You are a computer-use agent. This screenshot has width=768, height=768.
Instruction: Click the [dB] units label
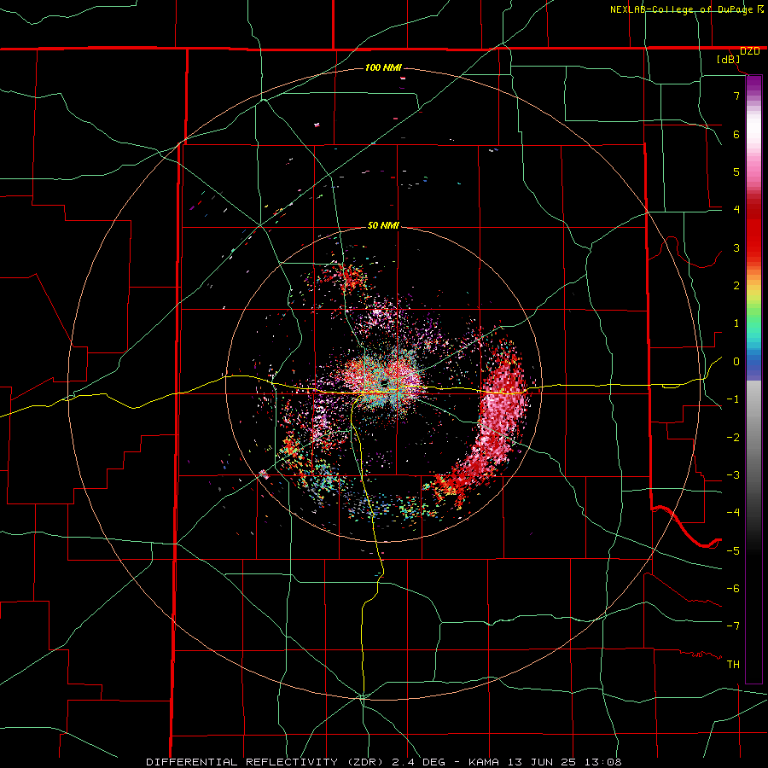[x=728, y=60]
